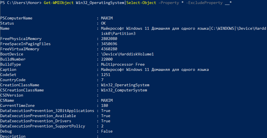
Task: Click the CodeSet value 1251
Action: (x=106, y=75)
